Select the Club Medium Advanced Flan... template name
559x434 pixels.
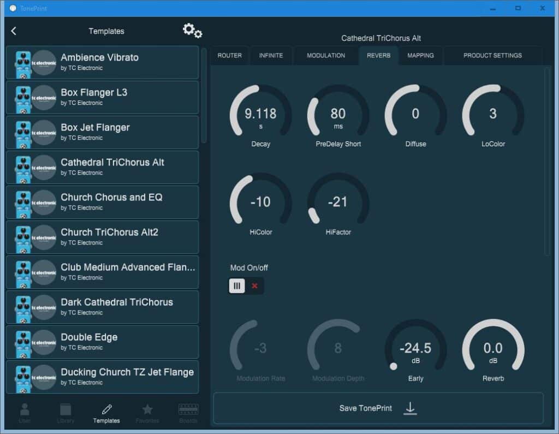tap(128, 267)
